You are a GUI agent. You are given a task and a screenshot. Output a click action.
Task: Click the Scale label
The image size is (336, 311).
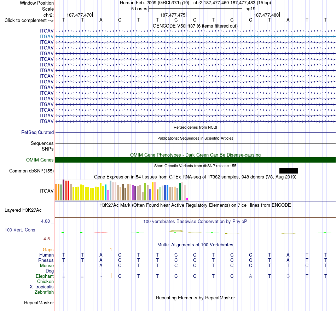(48, 9)
